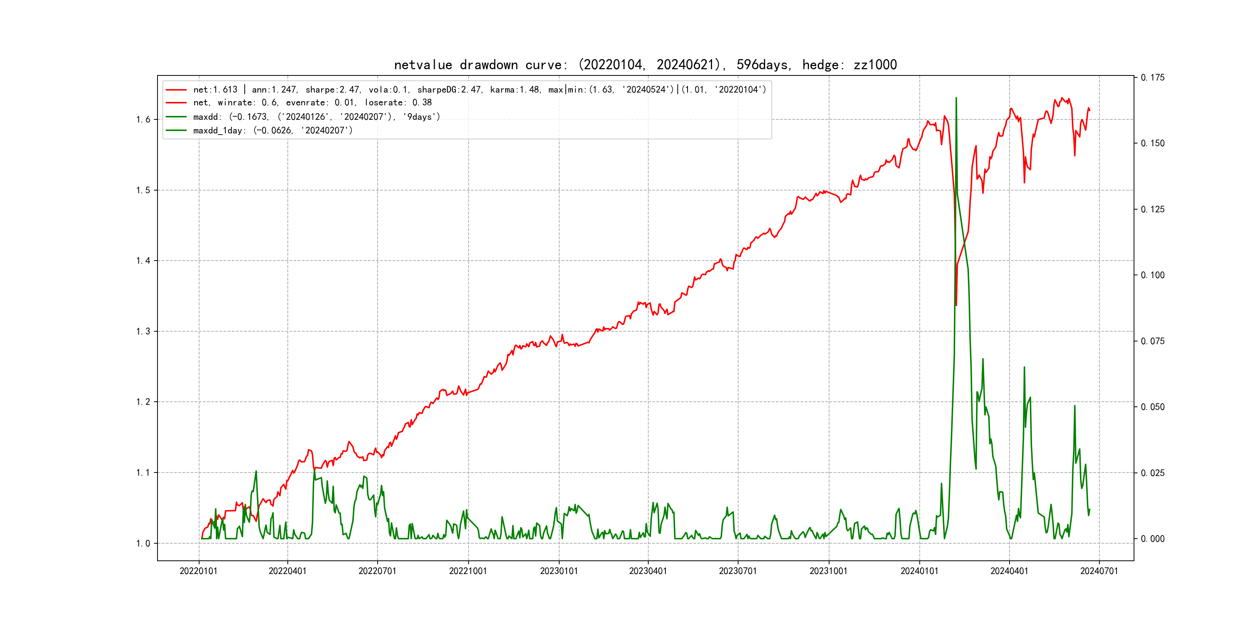Click green swatch beside maxdd_1day legend entry

[176, 131]
